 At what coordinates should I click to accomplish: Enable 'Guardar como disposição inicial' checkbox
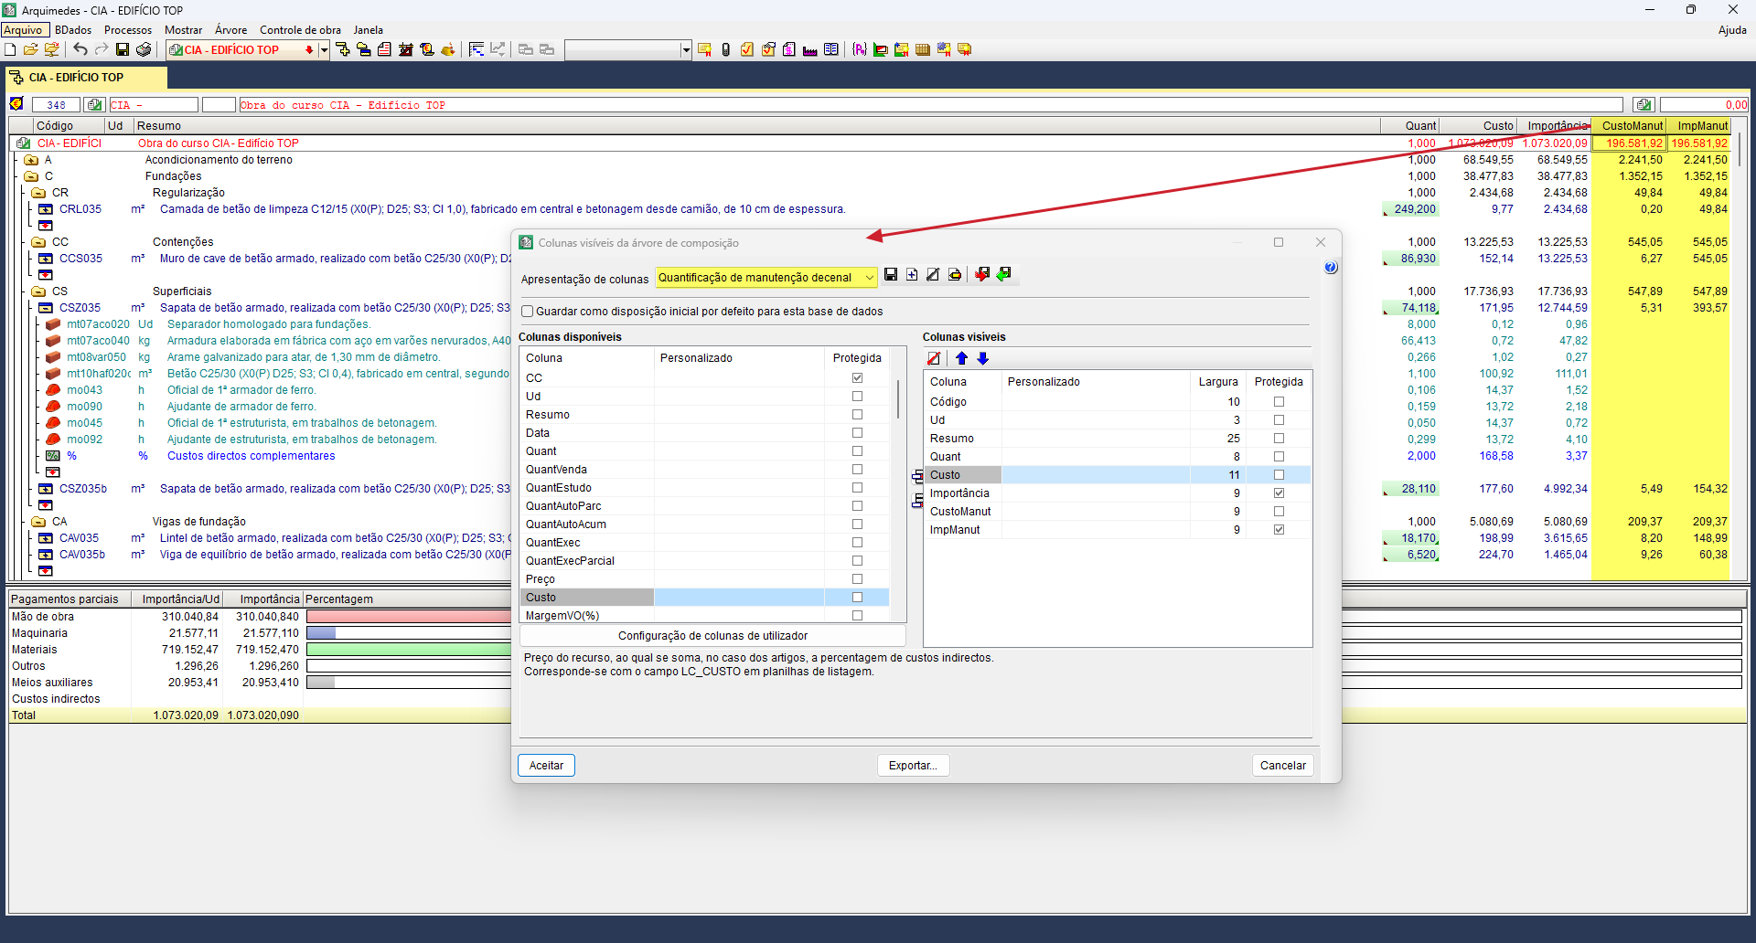(528, 312)
